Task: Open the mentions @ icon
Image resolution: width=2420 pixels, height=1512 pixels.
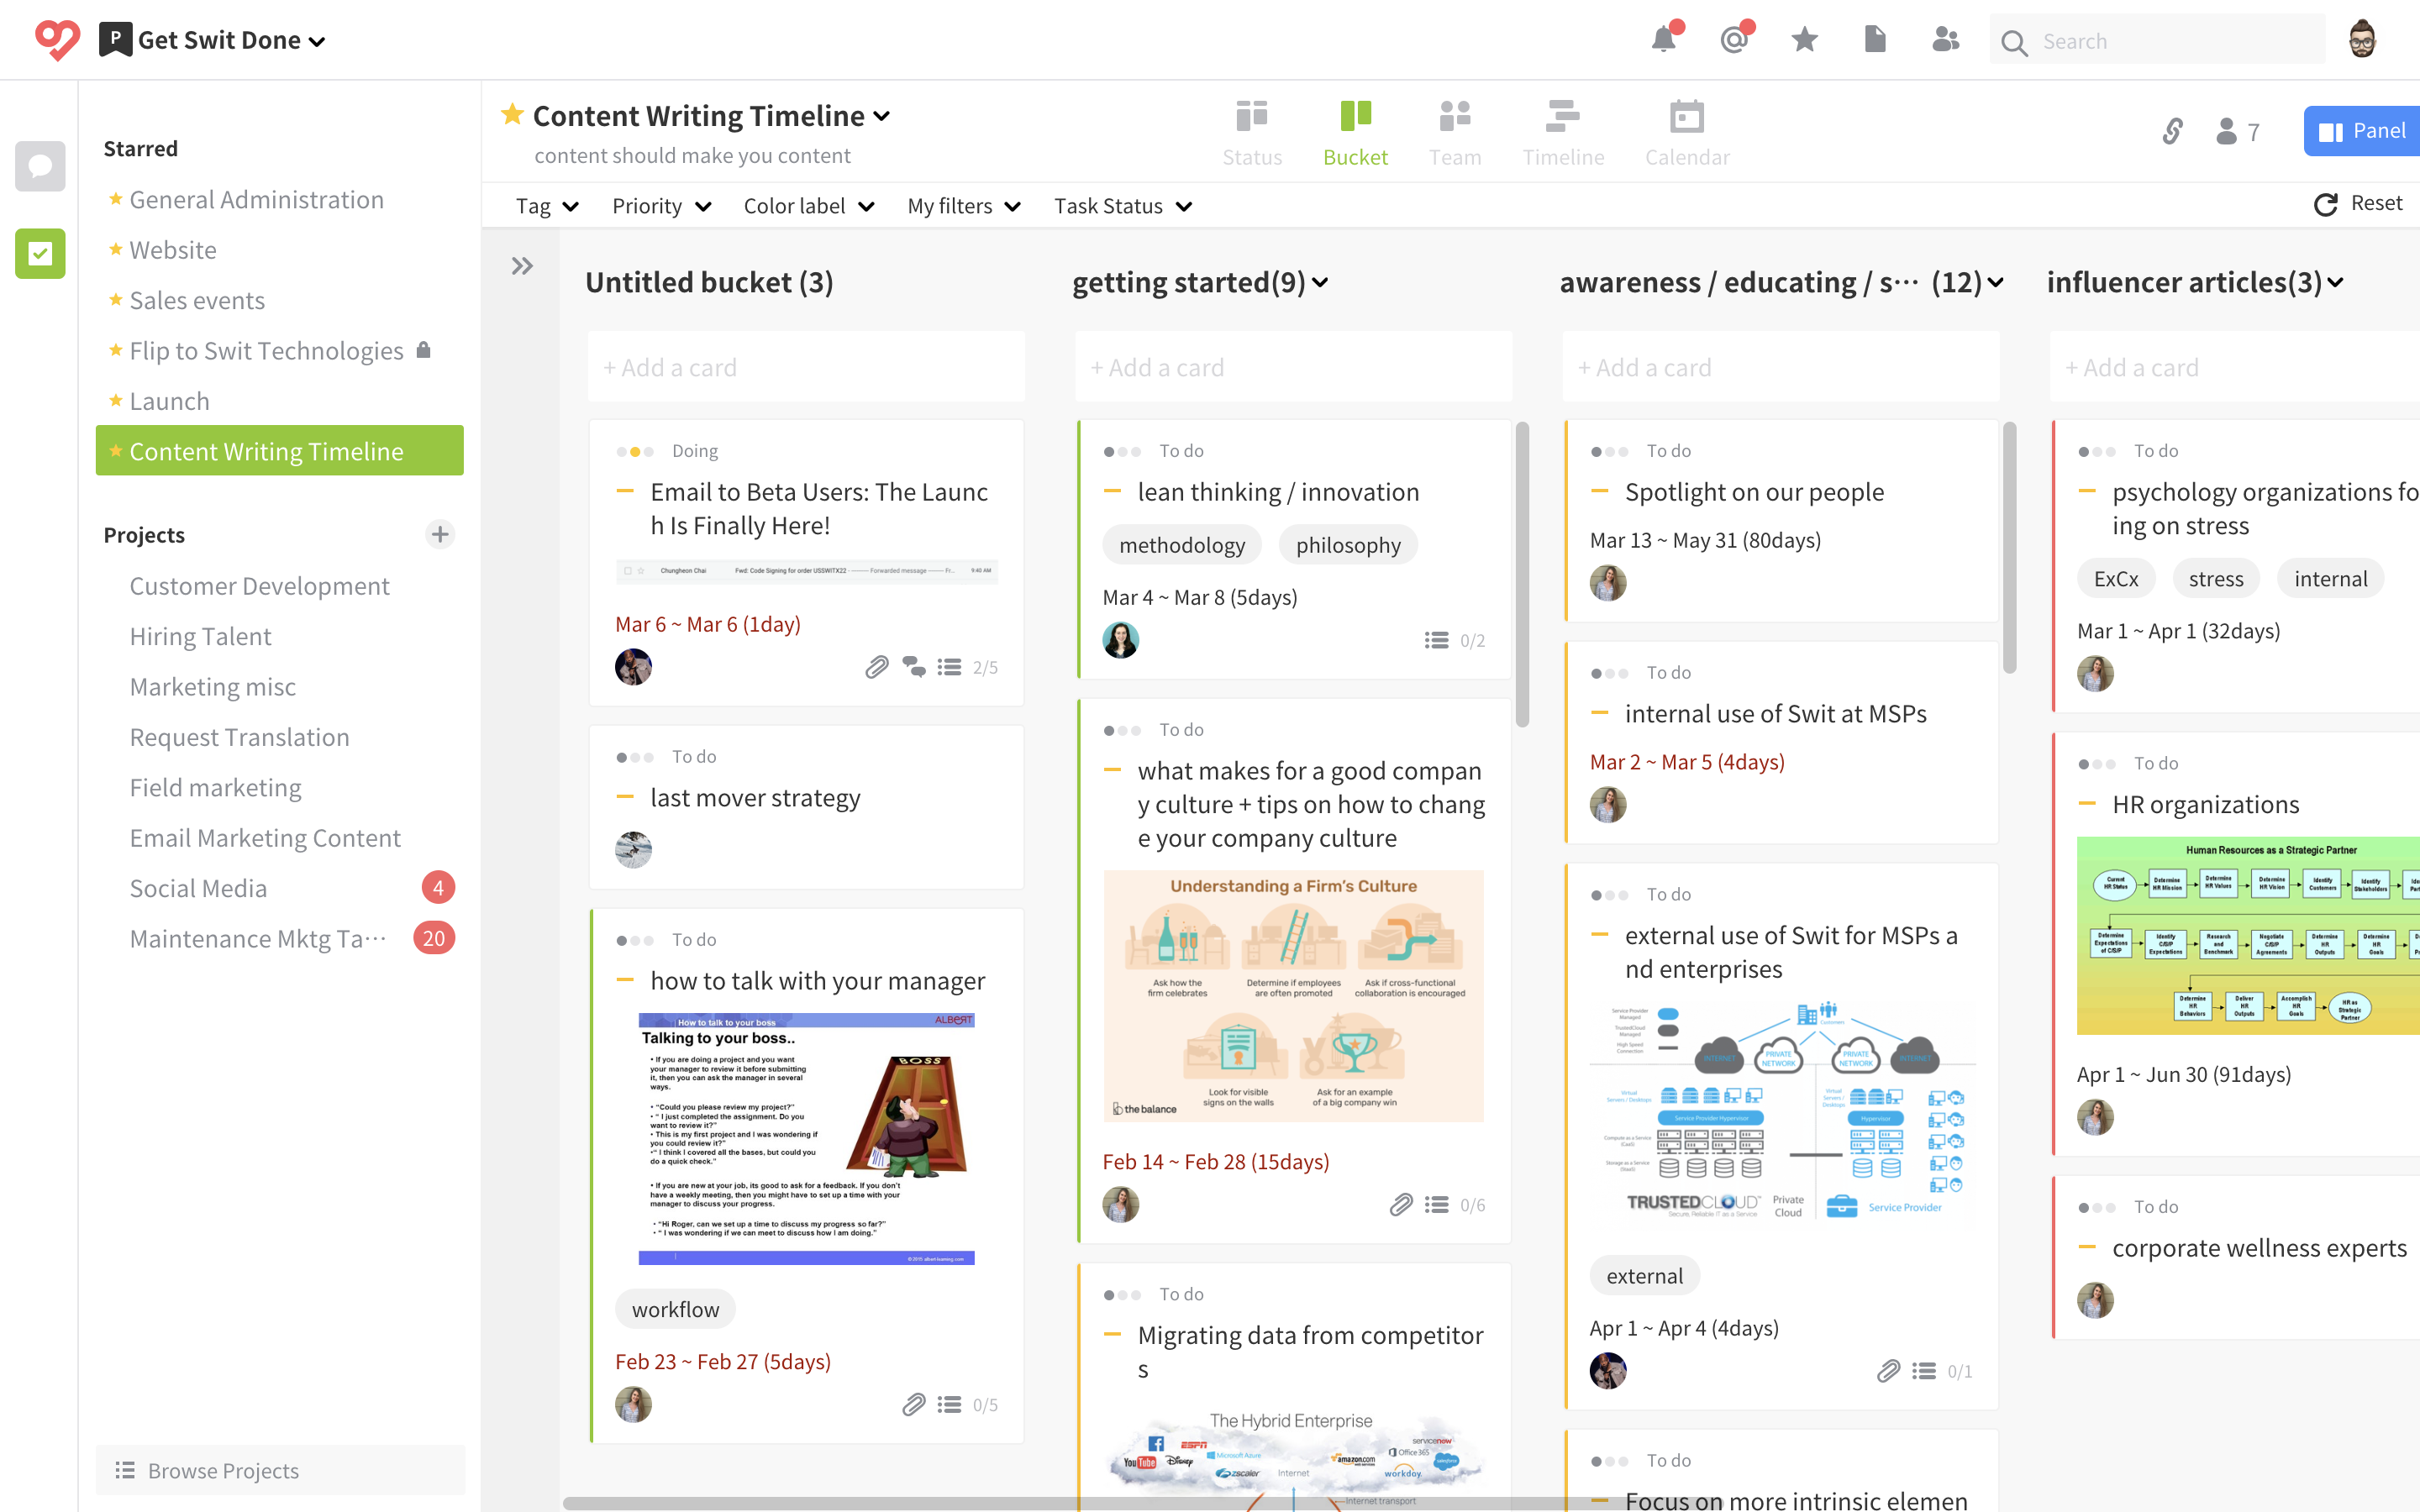Action: [1735, 40]
